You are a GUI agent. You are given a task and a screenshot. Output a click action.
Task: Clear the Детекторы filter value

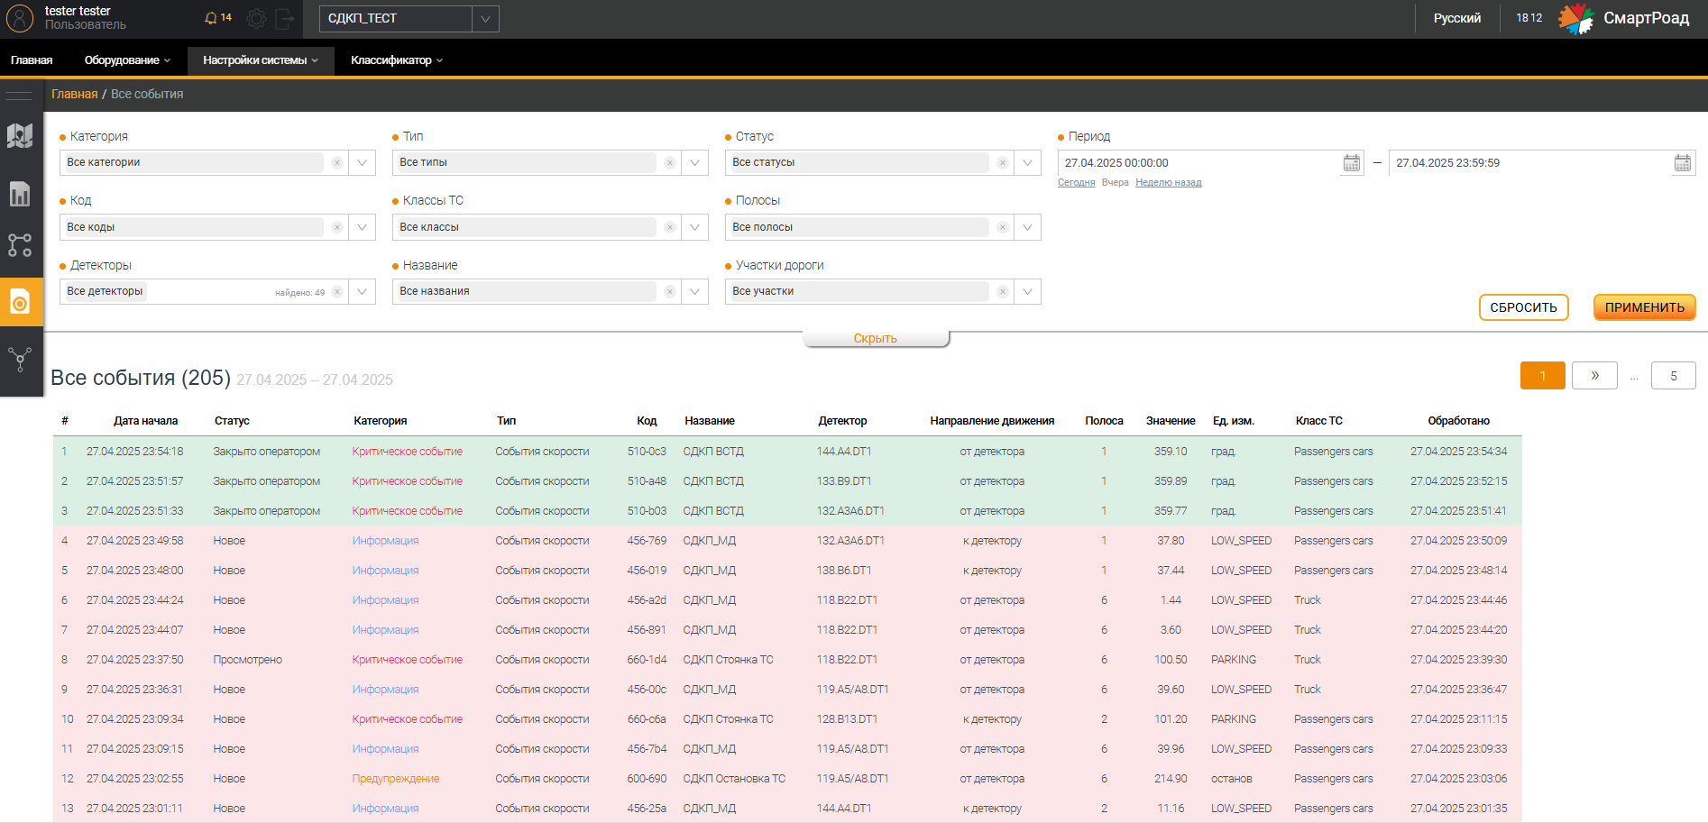tap(336, 292)
